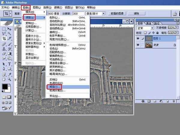Image resolution: width=180 pixels, height=135 pixels.
Task: Select the Notes tool
Action: click(x=4, y=74)
